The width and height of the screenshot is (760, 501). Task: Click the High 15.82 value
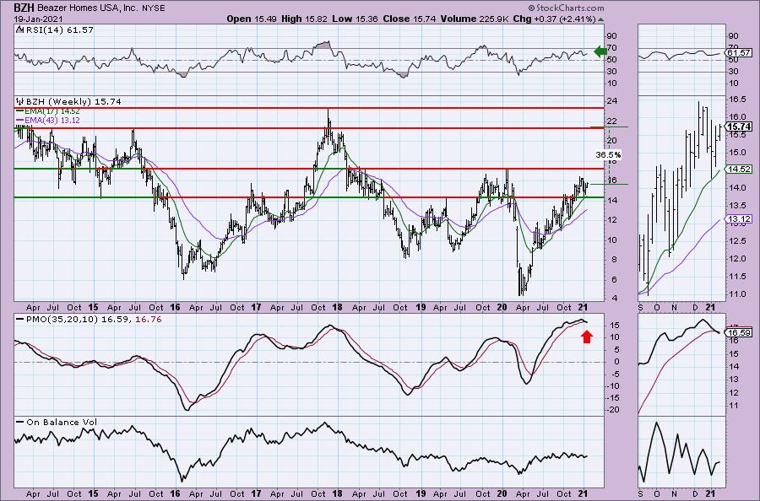click(x=304, y=19)
